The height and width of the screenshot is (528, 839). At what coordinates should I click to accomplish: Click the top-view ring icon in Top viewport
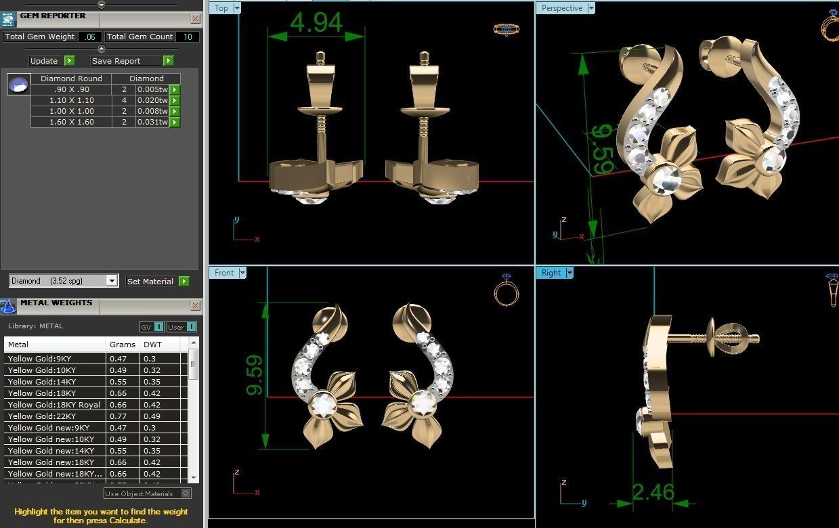[x=506, y=29]
